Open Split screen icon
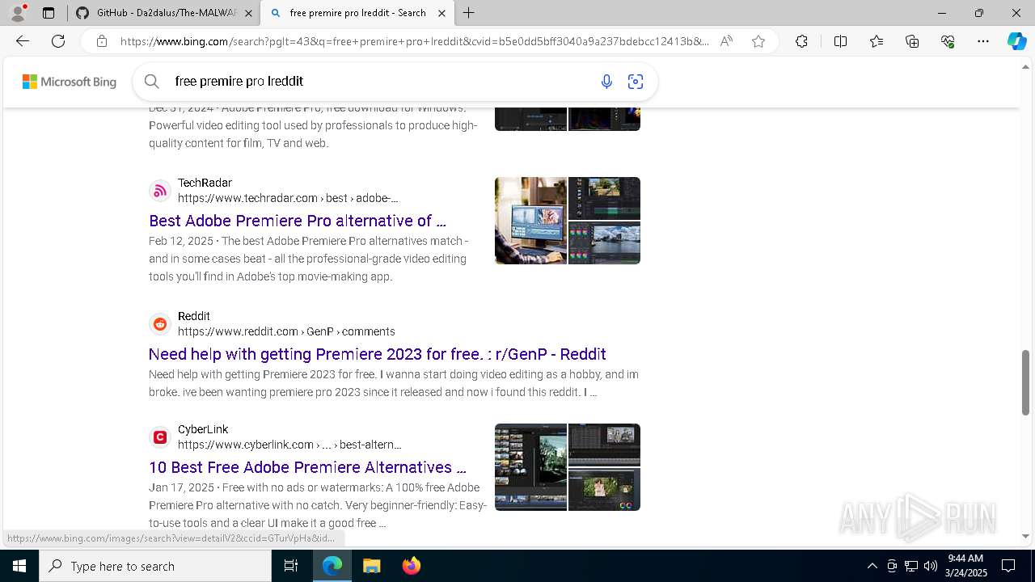 840,41
